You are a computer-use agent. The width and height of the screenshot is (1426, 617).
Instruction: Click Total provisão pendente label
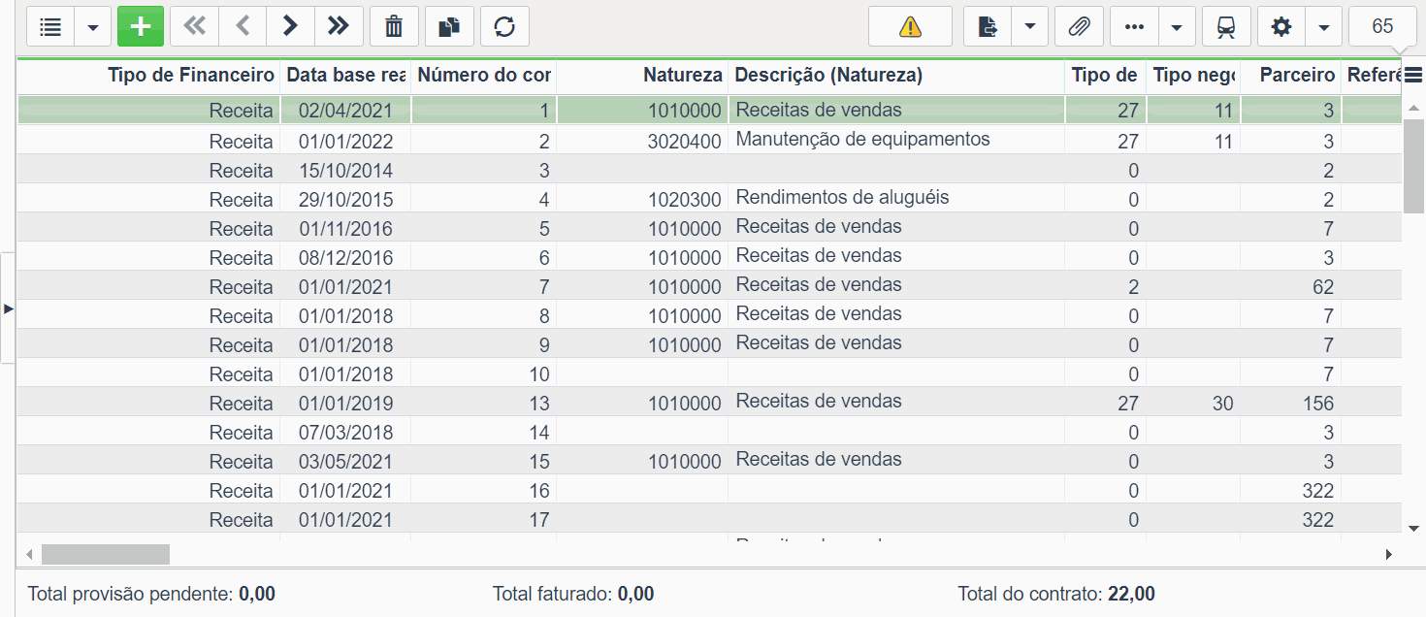131,594
